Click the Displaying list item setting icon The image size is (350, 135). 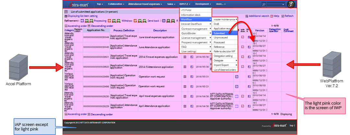[x=66, y=16]
